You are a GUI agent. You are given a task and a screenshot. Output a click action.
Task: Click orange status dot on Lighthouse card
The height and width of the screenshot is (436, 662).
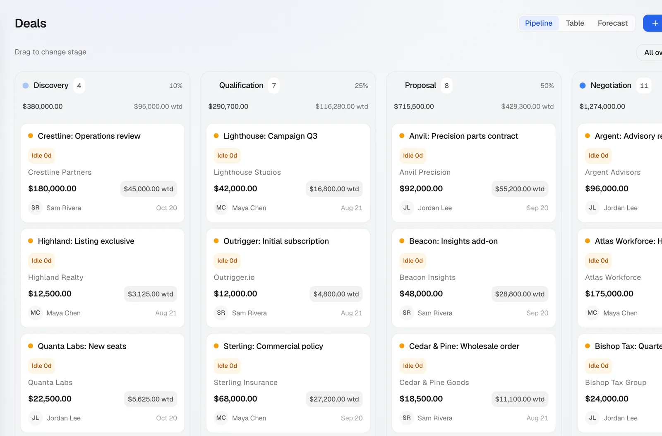click(216, 136)
